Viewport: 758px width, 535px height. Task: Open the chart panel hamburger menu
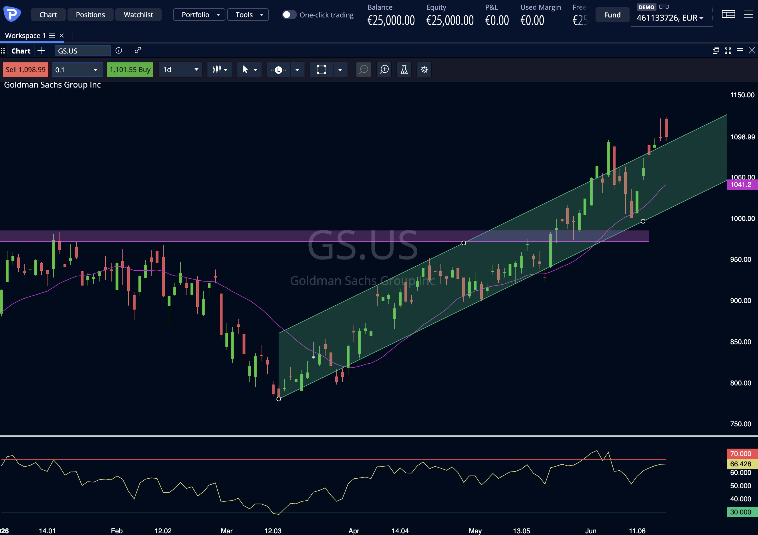[740, 51]
